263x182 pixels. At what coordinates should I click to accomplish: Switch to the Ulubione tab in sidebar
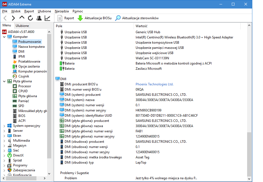pos(22,26)
